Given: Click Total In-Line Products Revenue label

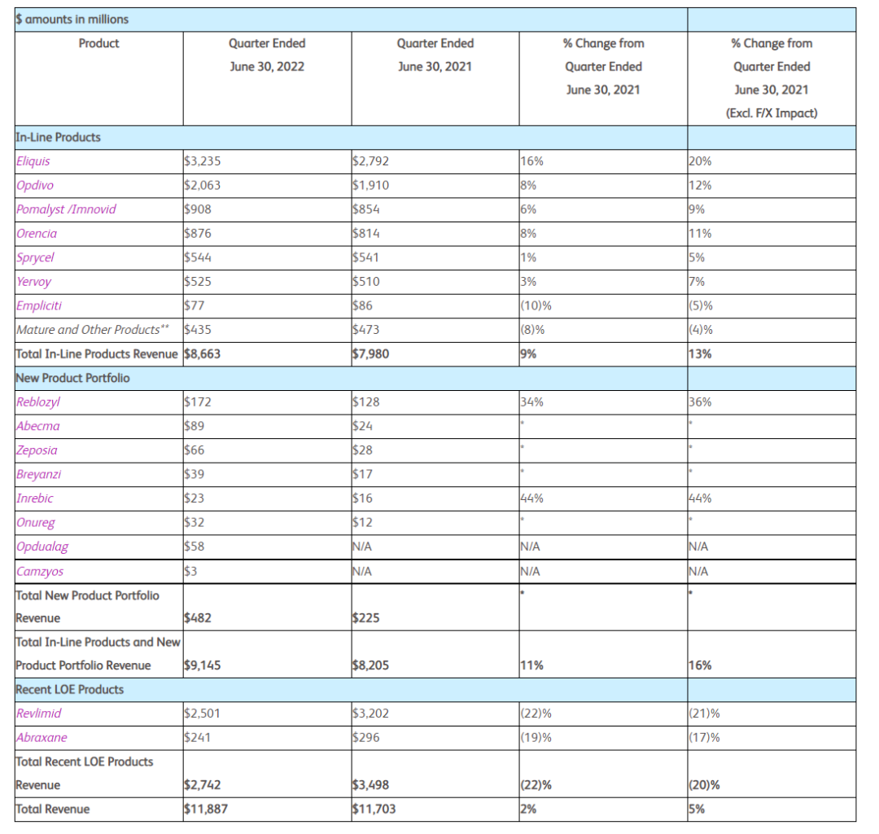Looking at the screenshot, I should [x=96, y=354].
